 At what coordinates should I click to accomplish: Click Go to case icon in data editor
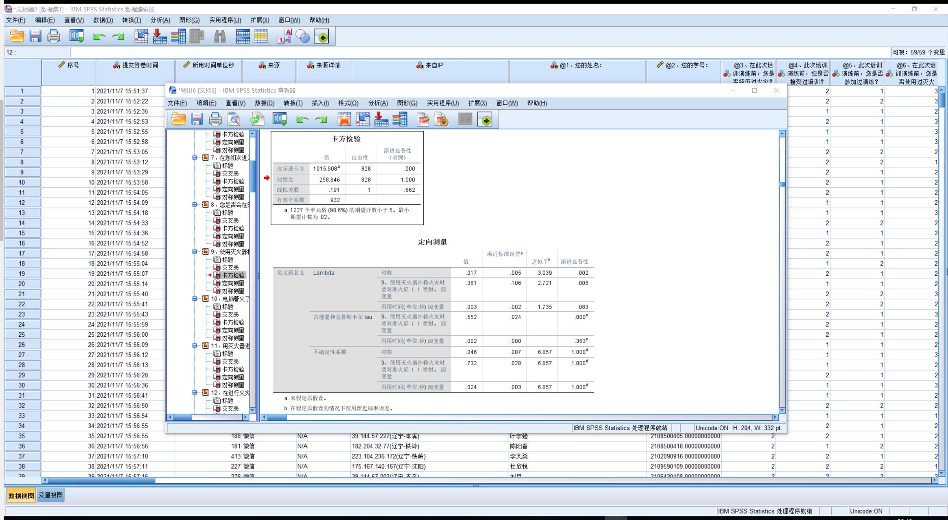[141, 37]
